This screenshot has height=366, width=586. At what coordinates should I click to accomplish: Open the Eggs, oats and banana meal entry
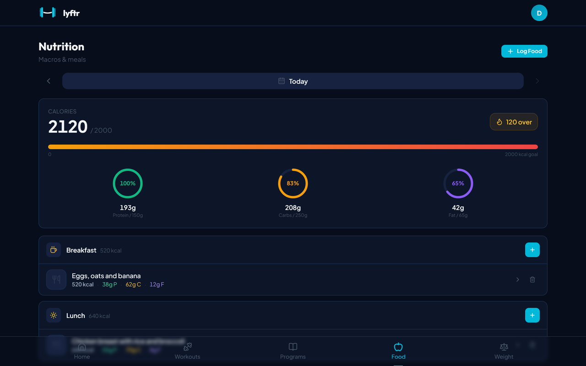pyautogui.click(x=293, y=280)
